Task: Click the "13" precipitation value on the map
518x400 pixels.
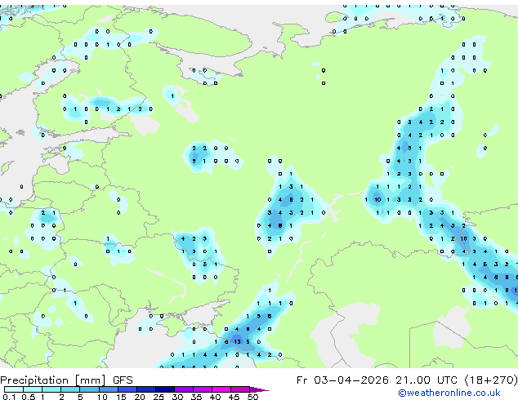Action: tap(237, 342)
